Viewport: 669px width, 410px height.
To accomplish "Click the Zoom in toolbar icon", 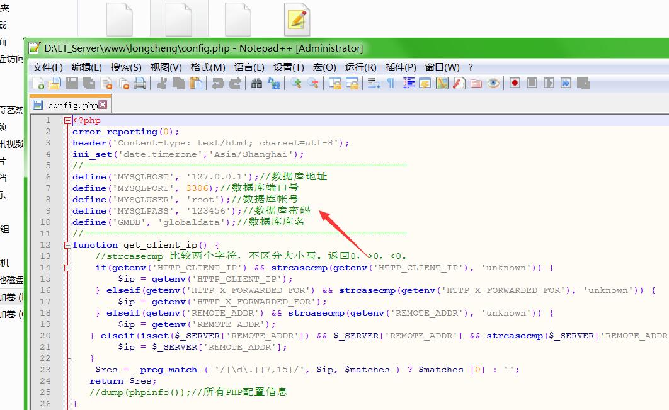I will (x=295, y=83).
